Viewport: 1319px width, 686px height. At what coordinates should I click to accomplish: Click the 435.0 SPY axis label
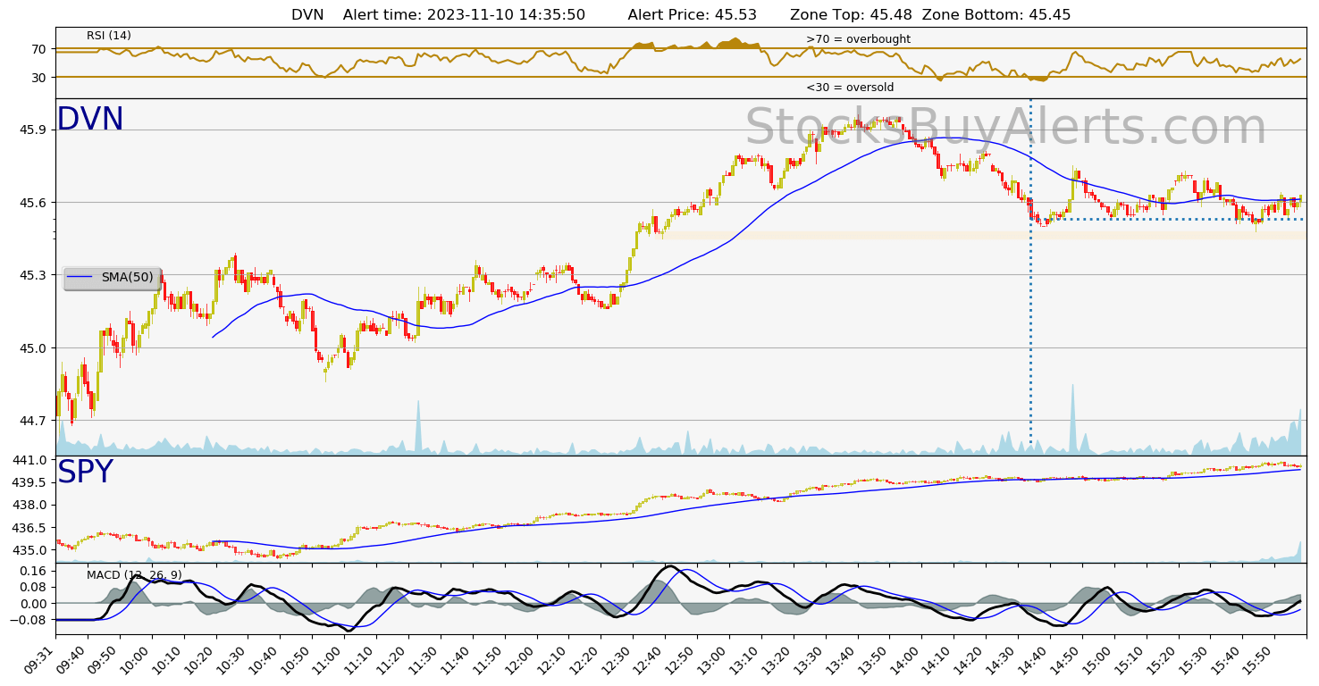[29, 550]
